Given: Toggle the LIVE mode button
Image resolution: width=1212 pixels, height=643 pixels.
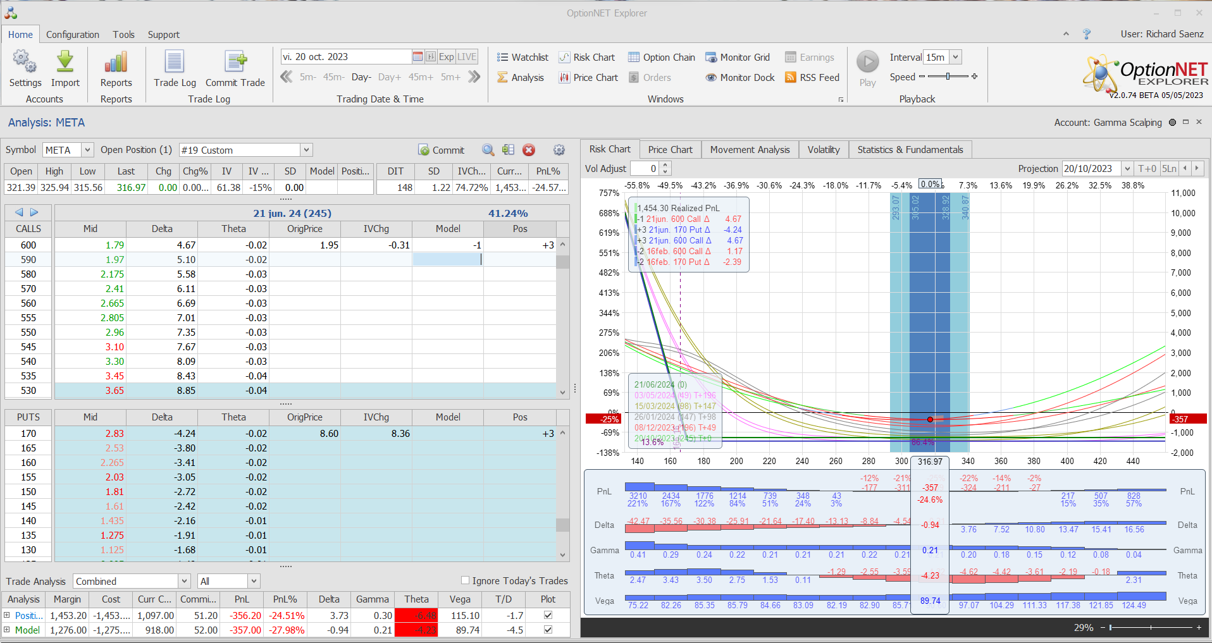Looking at the screenshot, I should (x=467, y=57).
